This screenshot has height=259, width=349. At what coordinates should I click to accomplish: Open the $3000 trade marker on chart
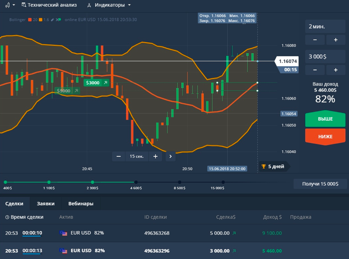tap(96, 83)
